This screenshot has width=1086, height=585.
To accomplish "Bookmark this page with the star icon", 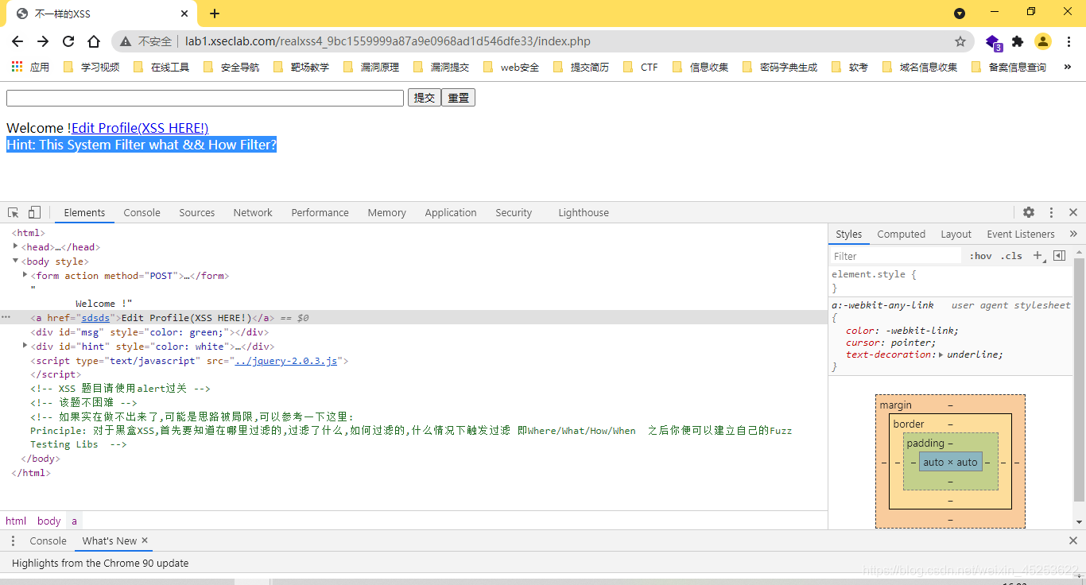I will tap(960, 41).
